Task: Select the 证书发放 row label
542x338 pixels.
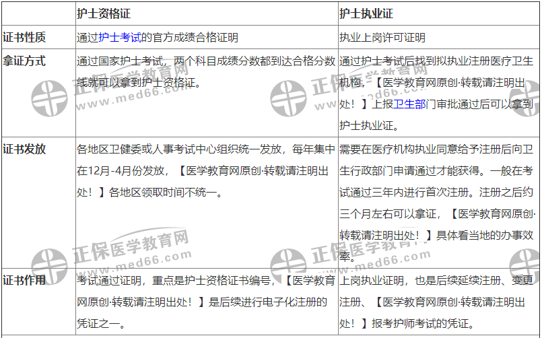Action: point(24,149)
